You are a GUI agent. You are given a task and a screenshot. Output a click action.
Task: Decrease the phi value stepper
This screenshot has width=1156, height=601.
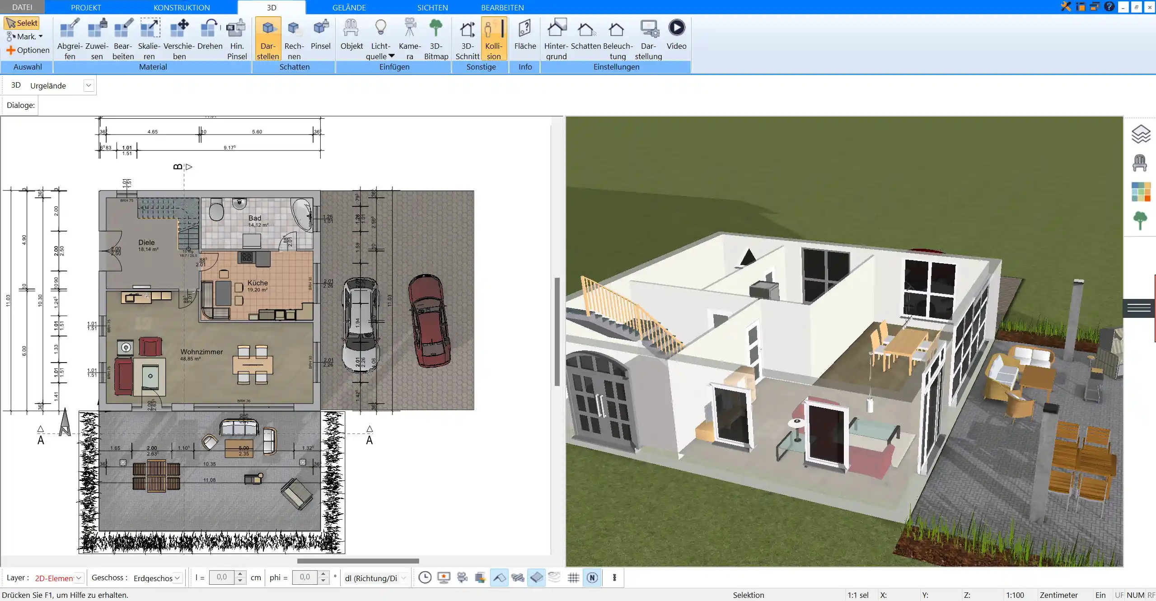point(323,581)
